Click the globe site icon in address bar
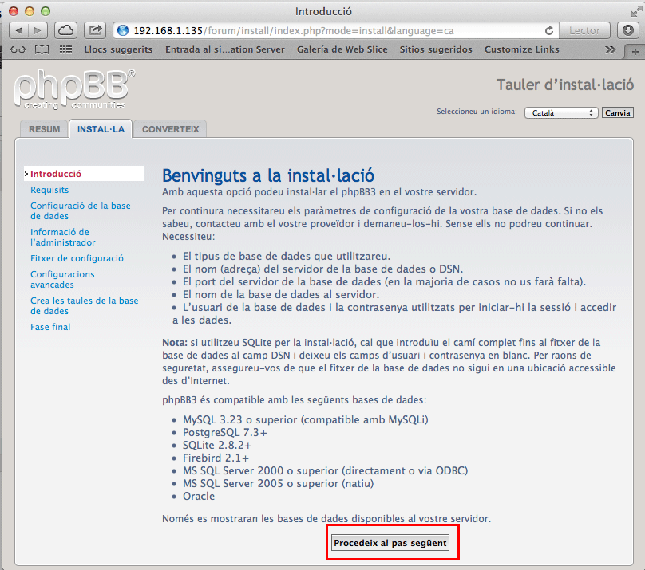The height and width of the screenshot is (570, 645). [123, 31]
